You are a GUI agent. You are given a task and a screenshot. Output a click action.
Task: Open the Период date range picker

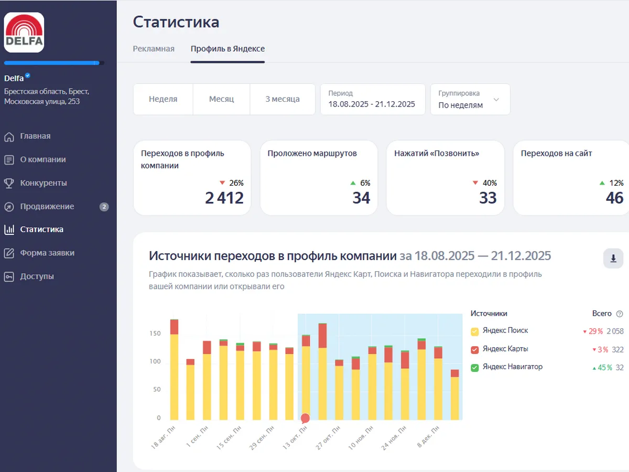click(372, 99)
